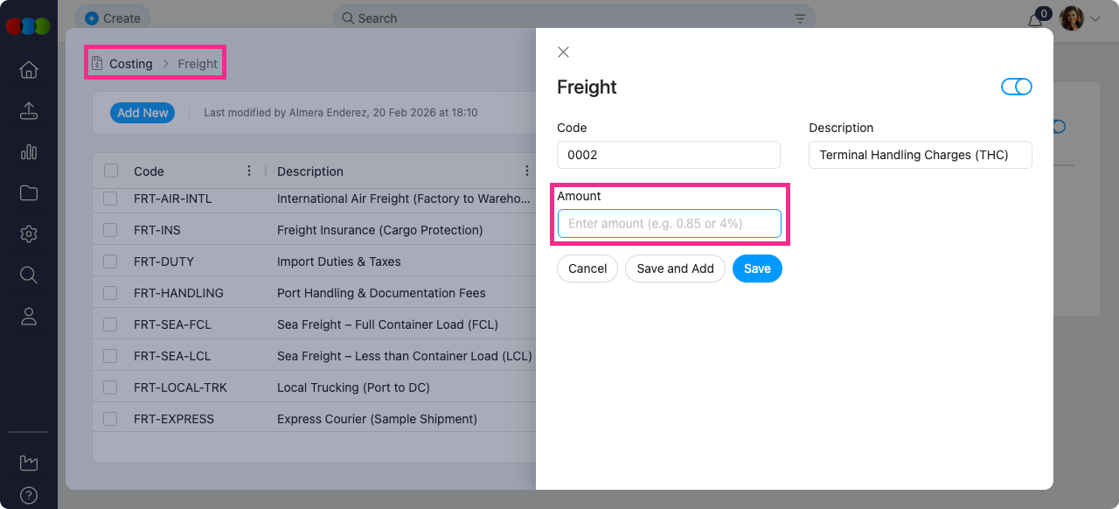Click the Save and Add button
Image resolution: width=1119 pixels, height=509 pixels.
coord(675,268)
